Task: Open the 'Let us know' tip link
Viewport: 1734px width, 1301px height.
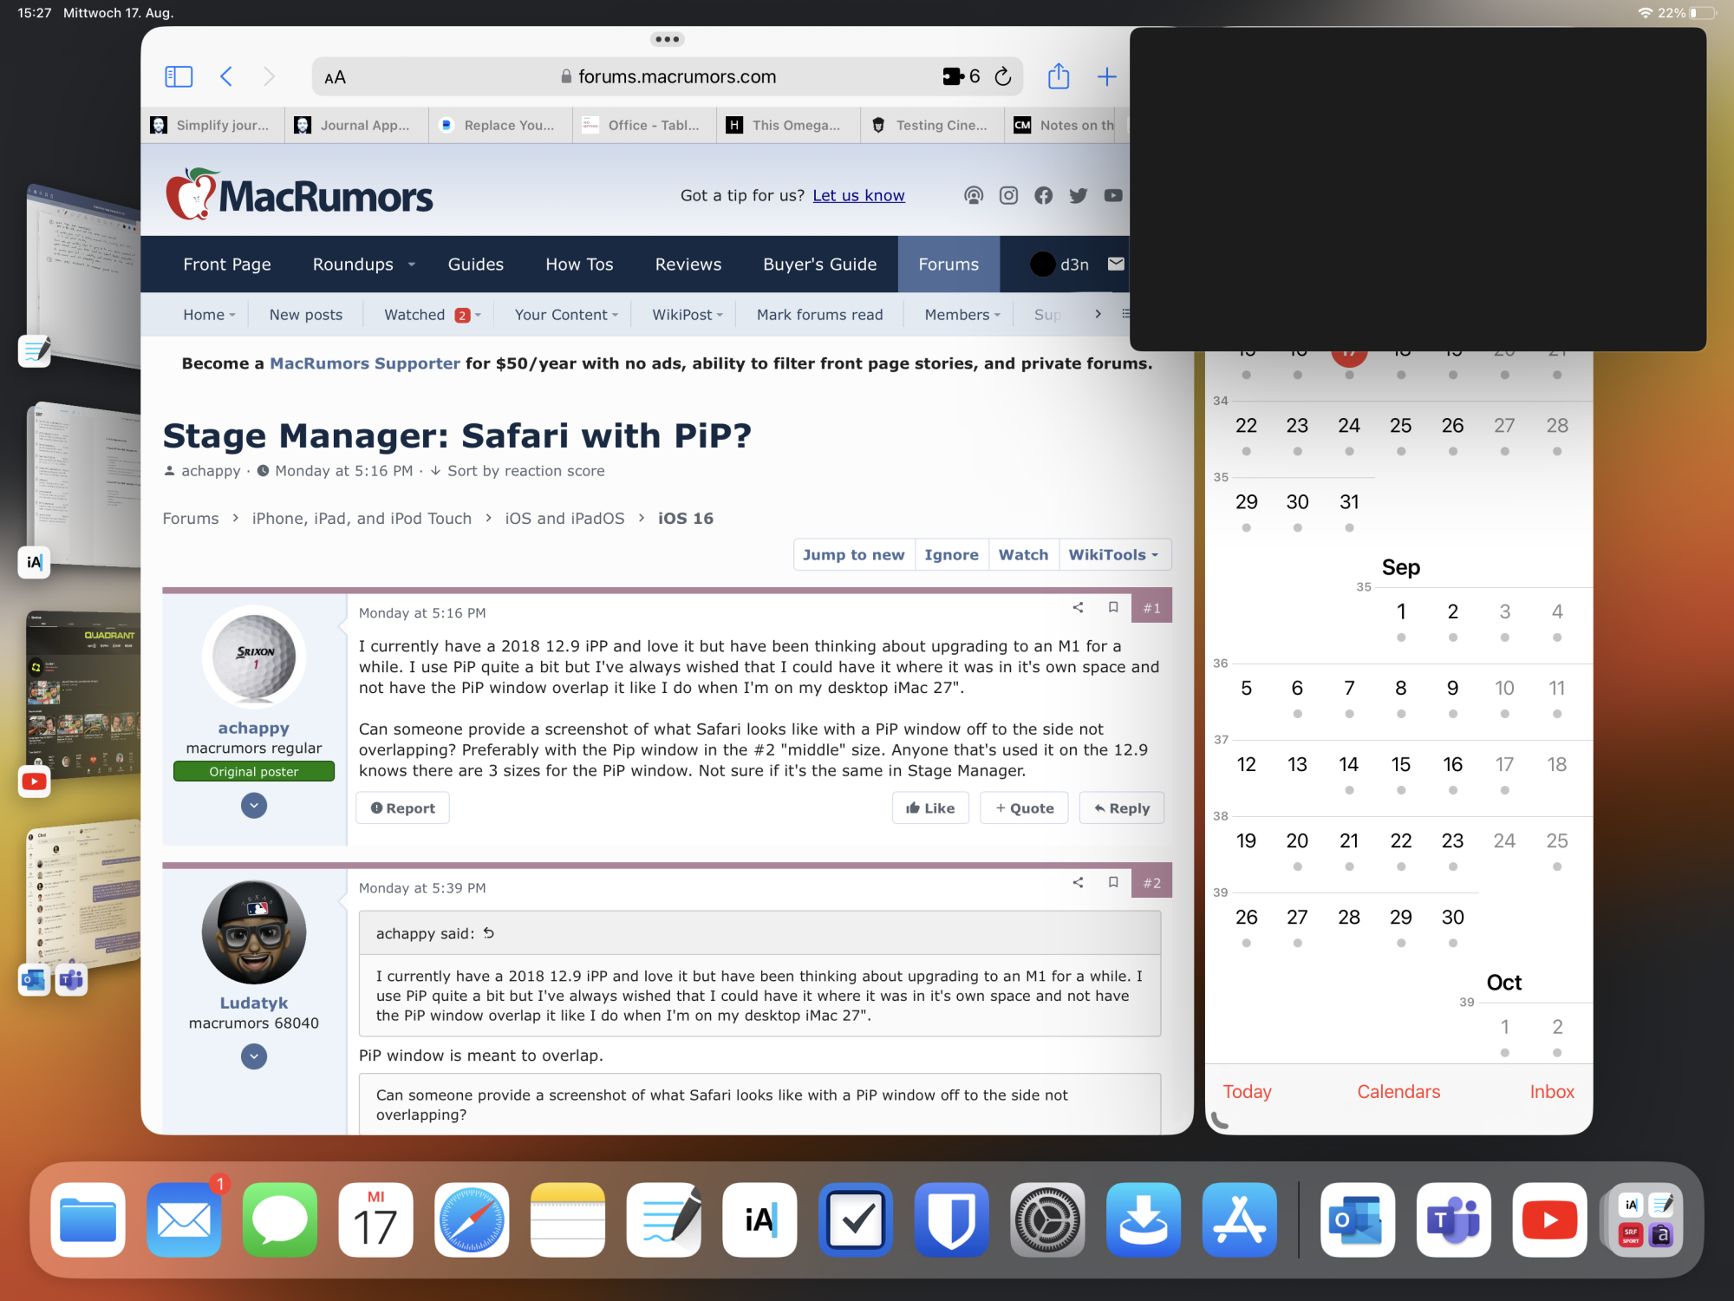Action: [858, 195]
